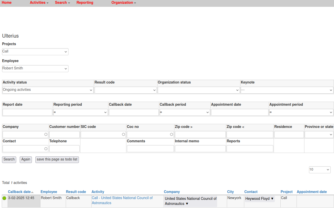Viewport: 334px width, 217px height.
Task: Change the results per page selector showing 10
Action: click(320, 170)
